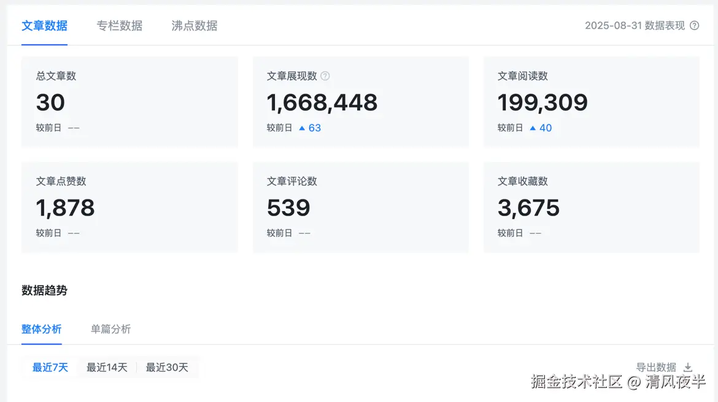Select the 最近14天 time filter
The height and width of the screenshot is (402, 718).
[107, 366]
